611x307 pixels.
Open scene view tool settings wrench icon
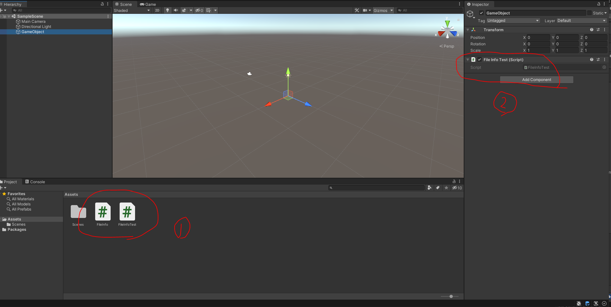[x=357, y=10]
